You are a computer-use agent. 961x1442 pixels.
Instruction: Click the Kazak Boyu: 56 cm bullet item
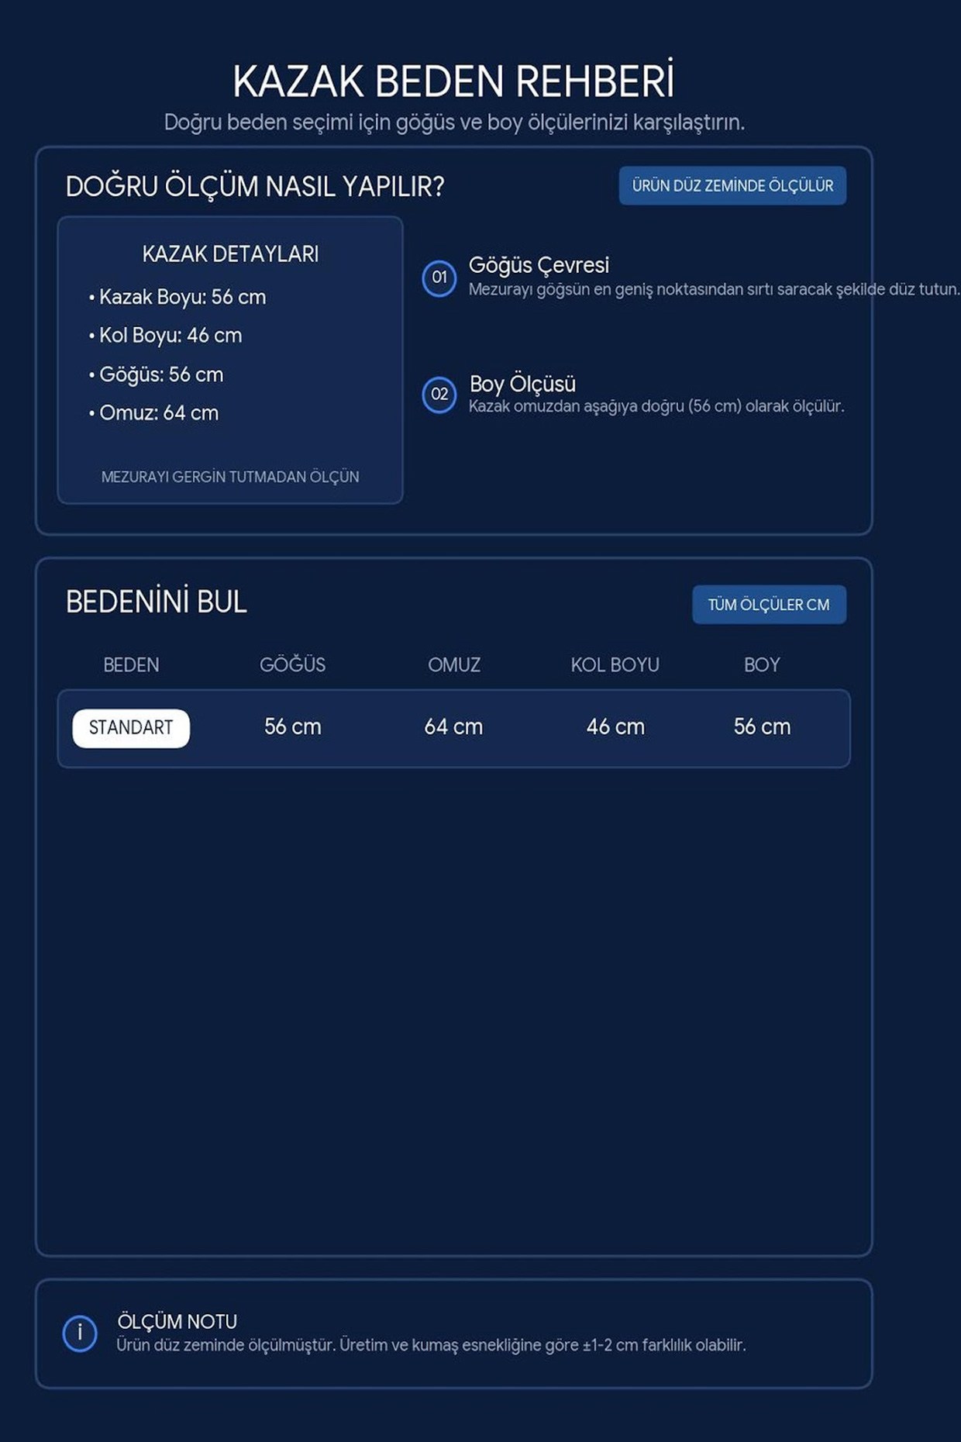tap(177, 297)
